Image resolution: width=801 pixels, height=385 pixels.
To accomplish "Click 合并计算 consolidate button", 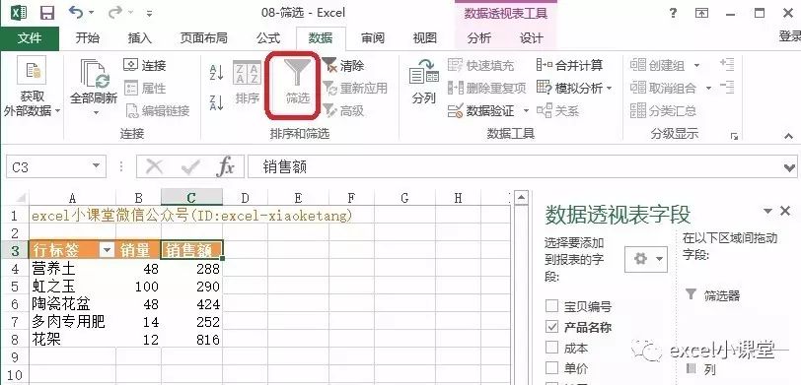I will pos(569,65).
